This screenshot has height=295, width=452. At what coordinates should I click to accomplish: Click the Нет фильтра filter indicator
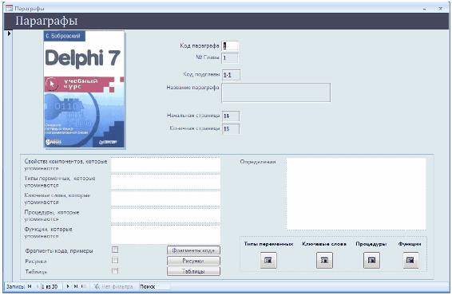[x=113, y=286]
